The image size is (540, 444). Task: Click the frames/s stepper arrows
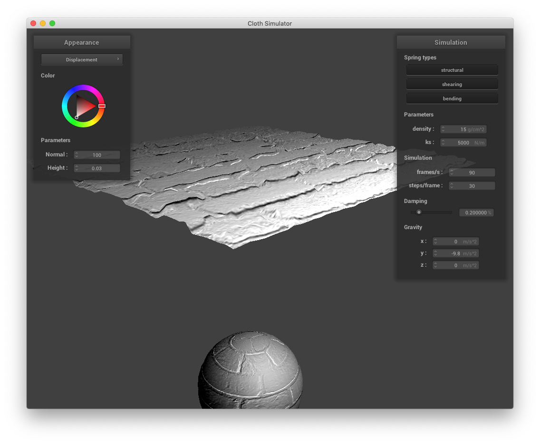(452, 172)
